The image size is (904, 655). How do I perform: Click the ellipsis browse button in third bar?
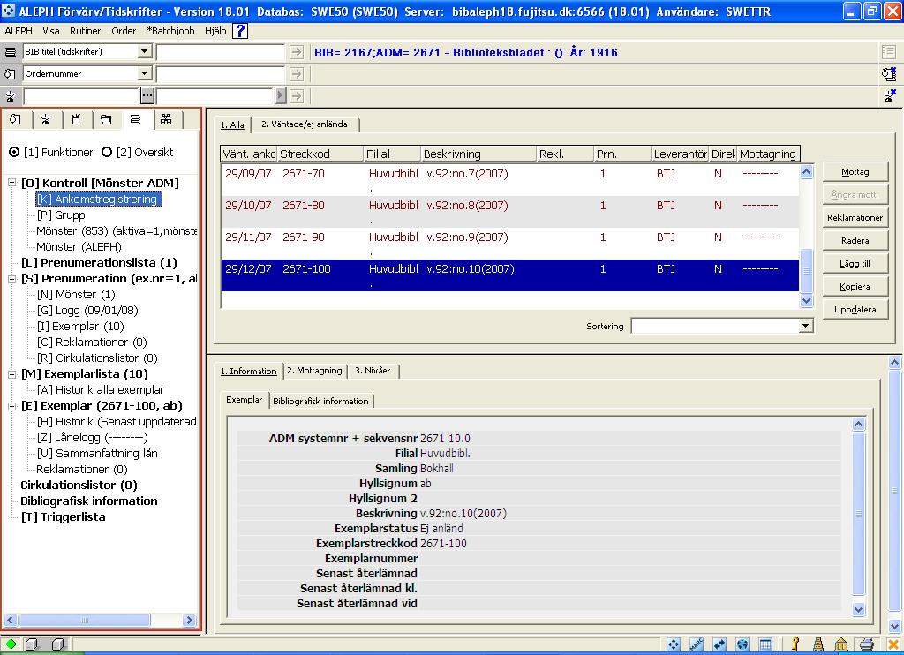pos(147,95)
